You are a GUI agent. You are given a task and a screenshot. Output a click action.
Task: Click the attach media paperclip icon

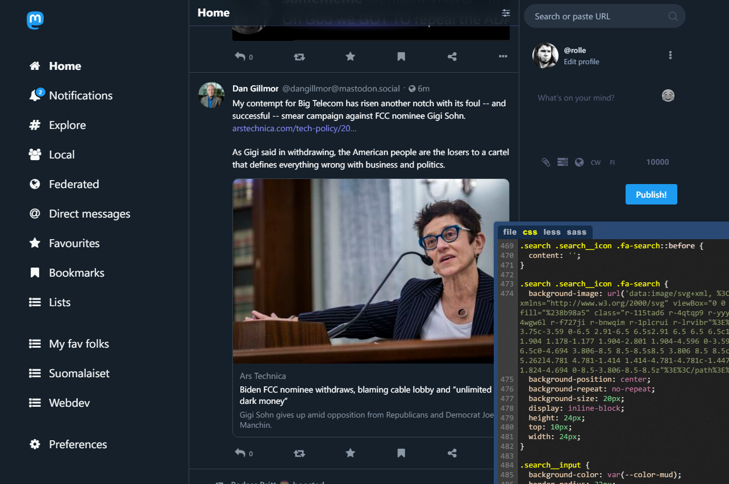point(545,162)
